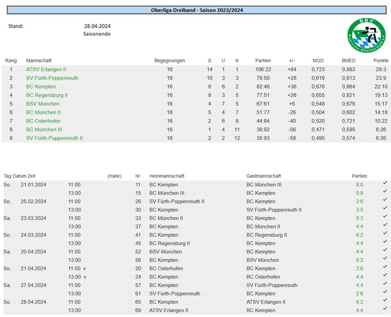Open the SV Fürth-Poppenreuth II standings link
Image resolution: width=391 pixels, height=317 pixels.
point(54,138)
